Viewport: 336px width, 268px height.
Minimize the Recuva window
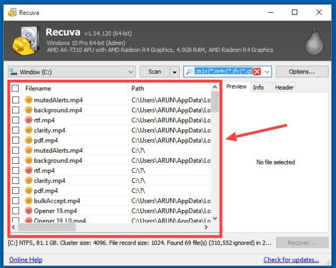coord(271,12)
